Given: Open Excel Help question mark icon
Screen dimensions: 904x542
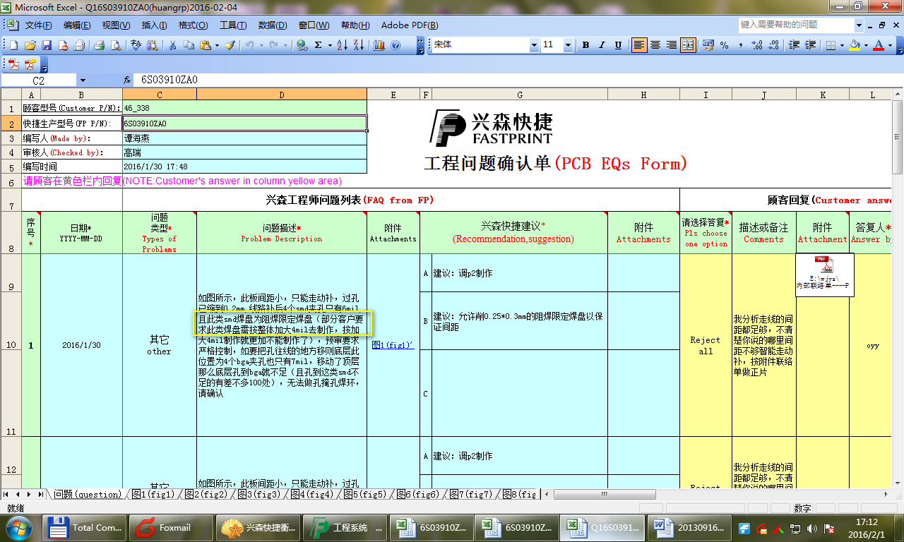Looking at the screenshot, I should [395, 45].
